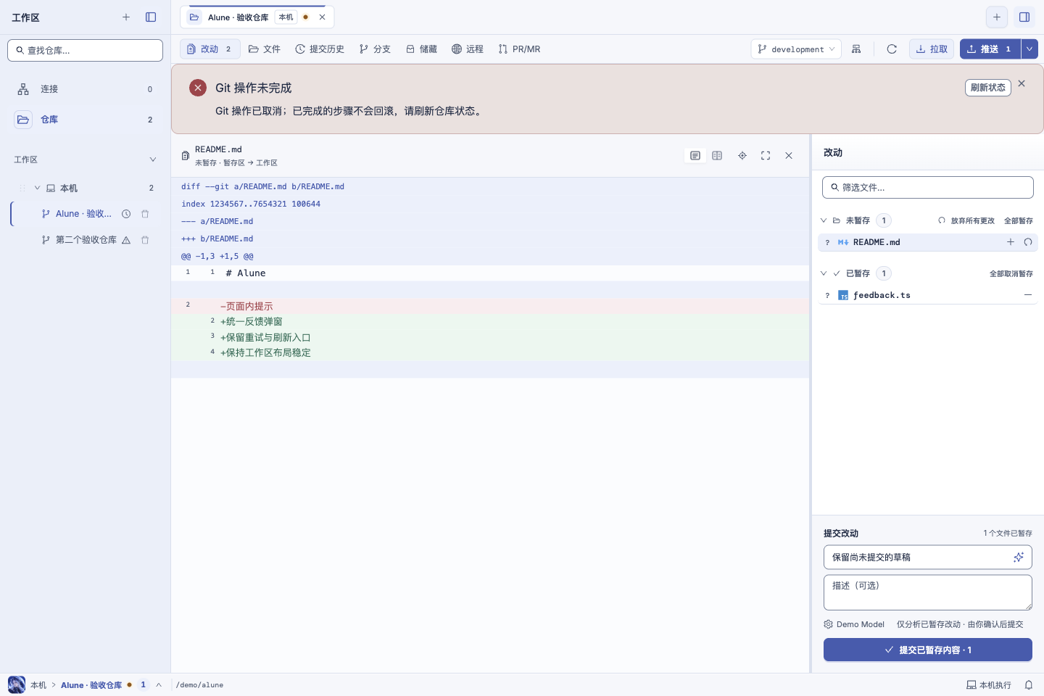The image size is (1044, 696).
Task: Open the 改动 tab
Action: click(210, 49)
